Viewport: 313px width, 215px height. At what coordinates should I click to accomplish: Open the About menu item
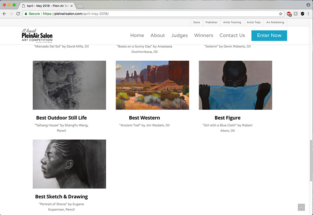point(158,36)
